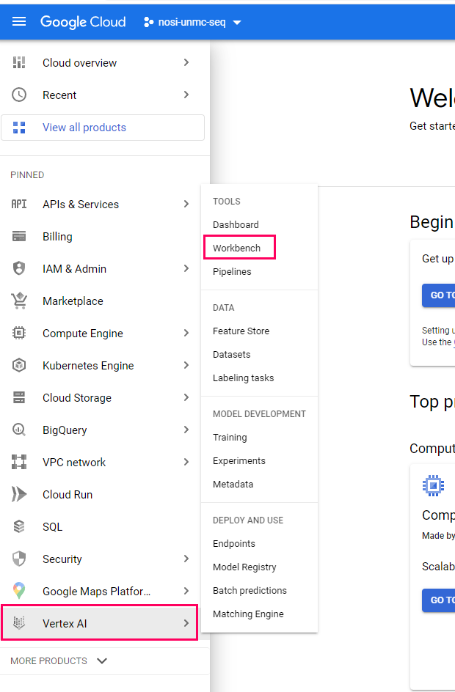Open the nosi-unmc-seq project selector dropdown
The image size is (455, 692).
point(192,22)
